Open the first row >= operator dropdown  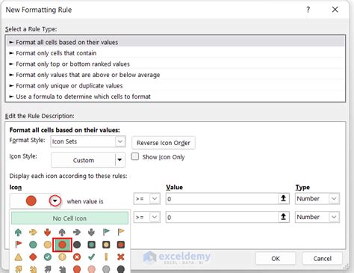tap(155, 199)
